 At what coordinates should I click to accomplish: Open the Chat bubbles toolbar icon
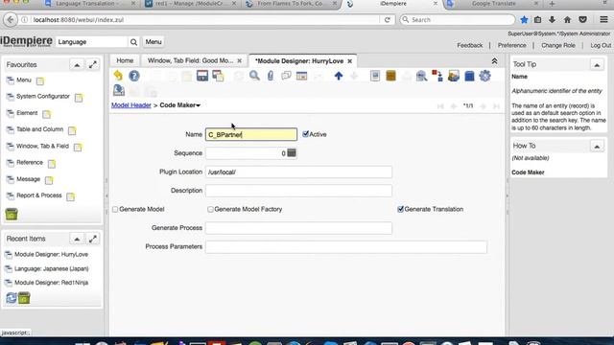286,76
